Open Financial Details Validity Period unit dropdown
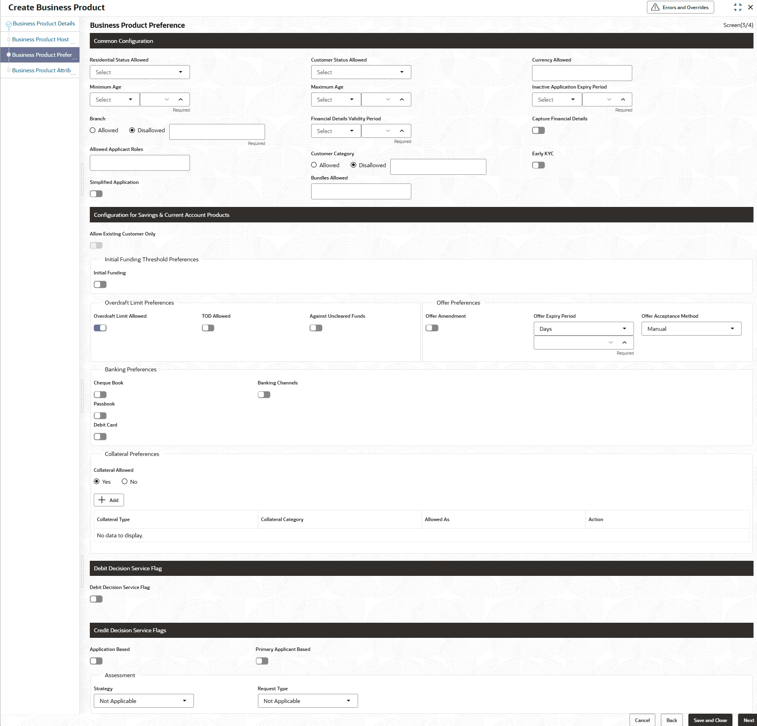 pyautogui.click(x=336, y=131)
